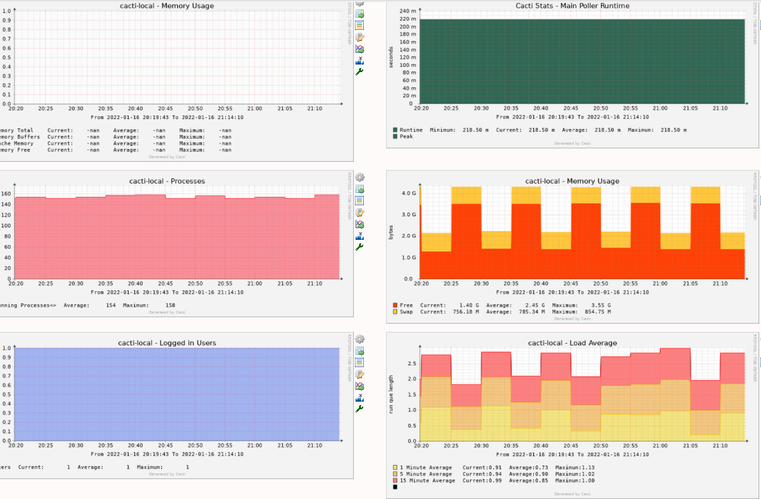Click the wrench icon beside top Memory Usage graph
The image size is (761, 499).
360,72
